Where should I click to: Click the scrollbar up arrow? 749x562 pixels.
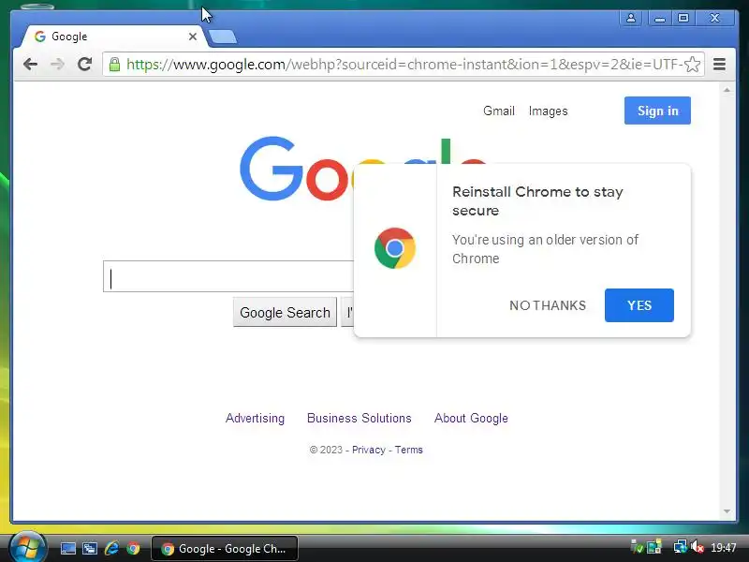pyautogui.click(x=727, y=90)
